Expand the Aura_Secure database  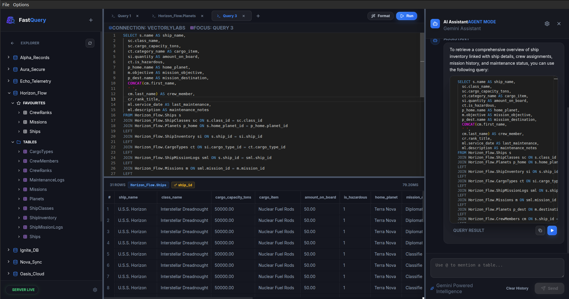9,69
